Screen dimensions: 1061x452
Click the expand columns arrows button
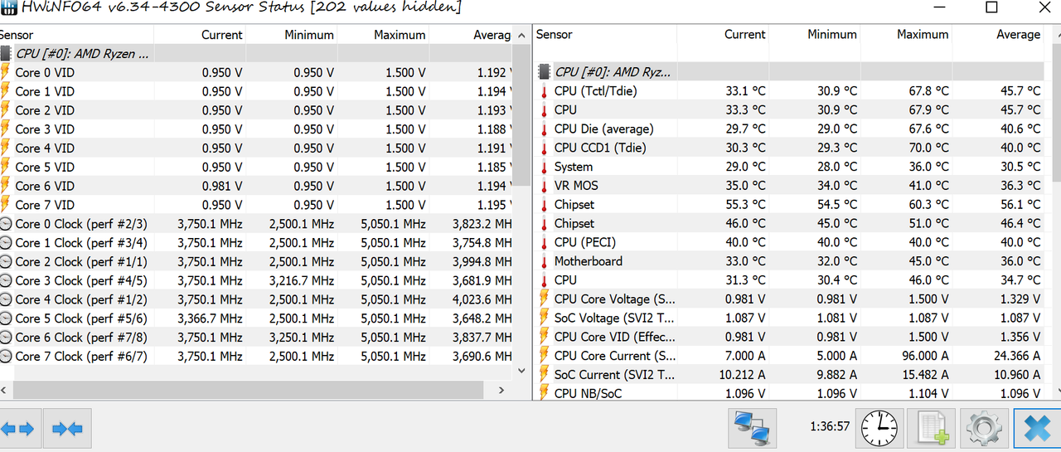tap(18, 429)
